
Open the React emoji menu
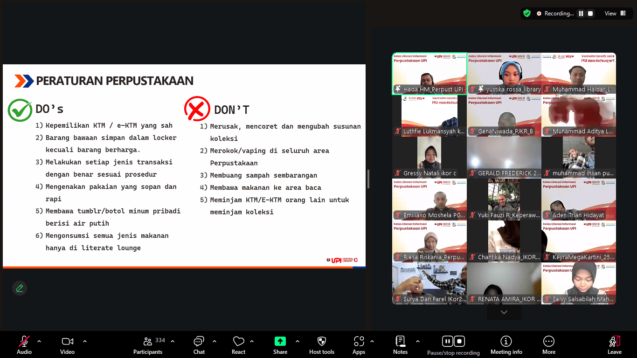(238, 345)
